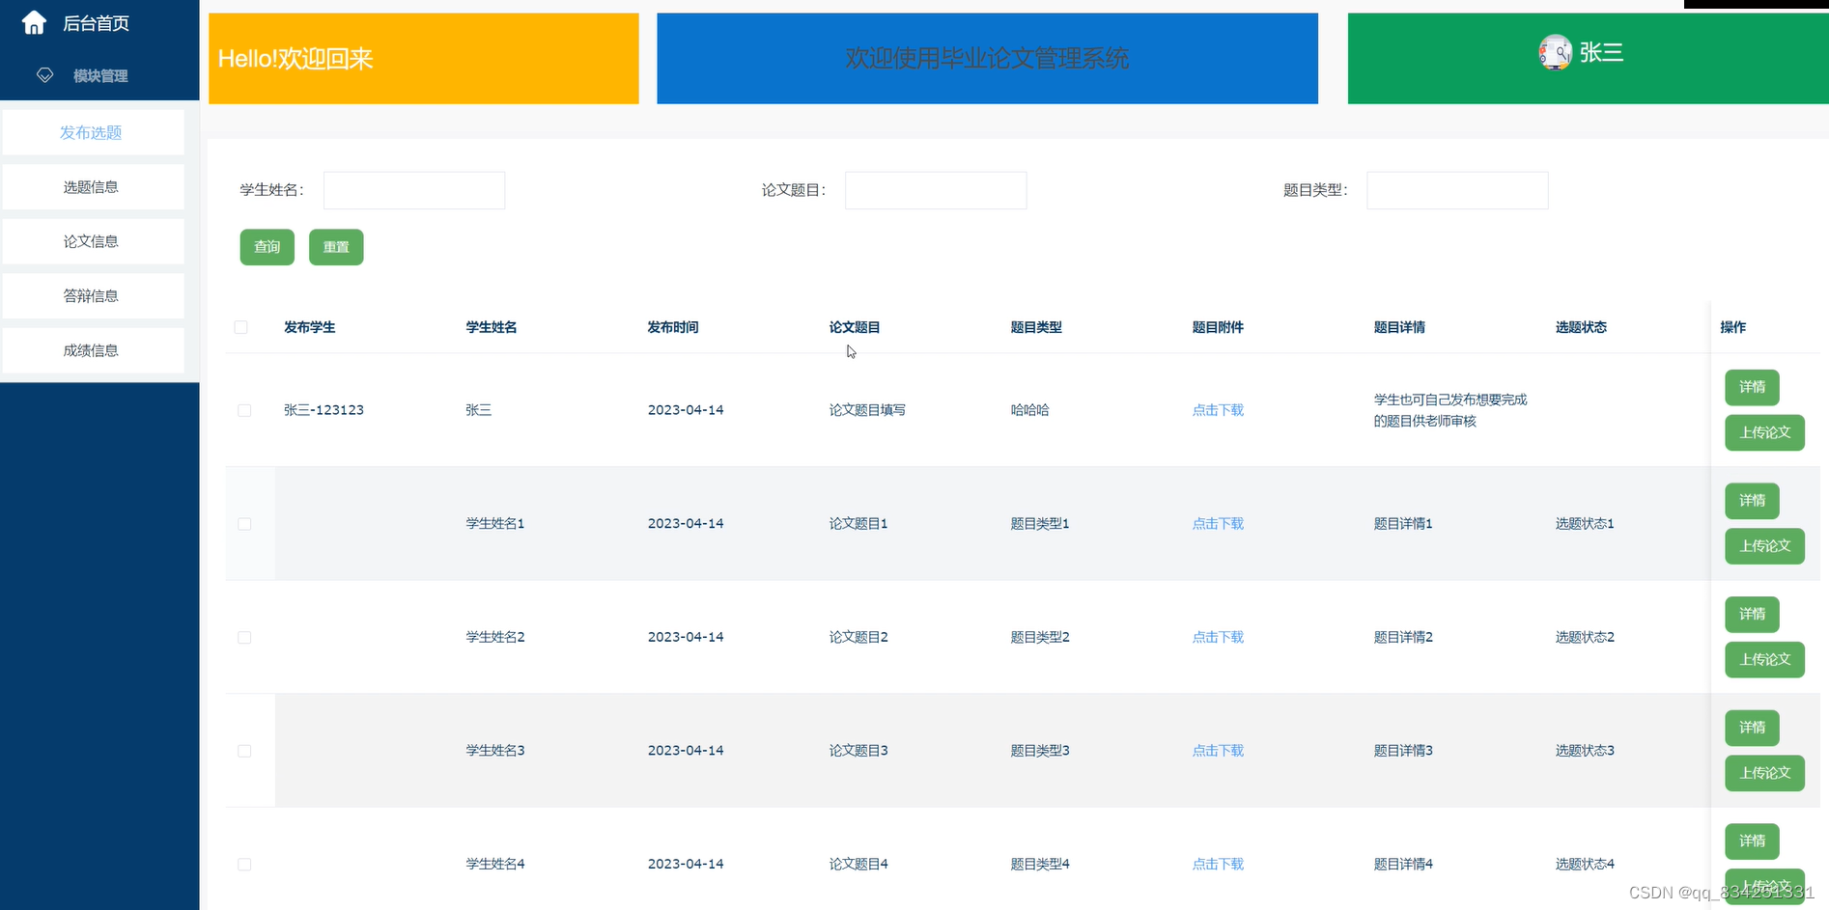1829x910 pixels.
Task: Click the home icon beside 后台首页
Action: (x=33, y=21)
